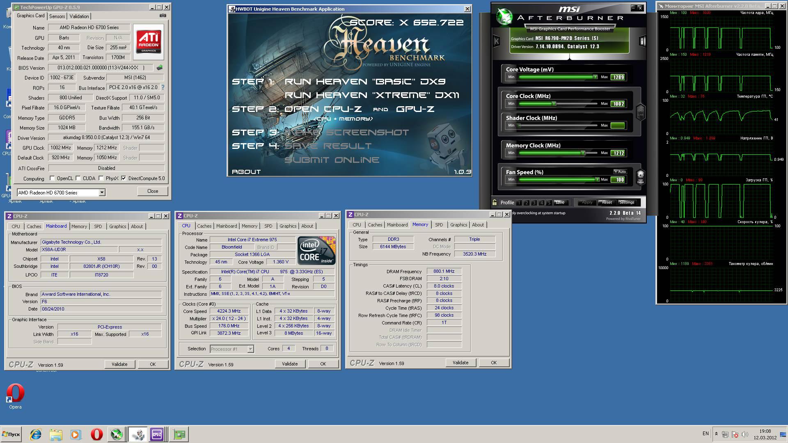
Task: Open SPD tab in the Mainboard CPU-Z window
Action: tap(98, 226)
